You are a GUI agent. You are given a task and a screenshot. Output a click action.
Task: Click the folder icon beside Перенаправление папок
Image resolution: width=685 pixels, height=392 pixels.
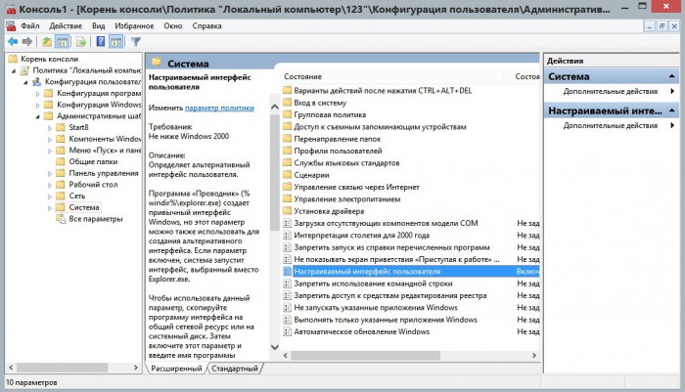[x=287, y=139]
